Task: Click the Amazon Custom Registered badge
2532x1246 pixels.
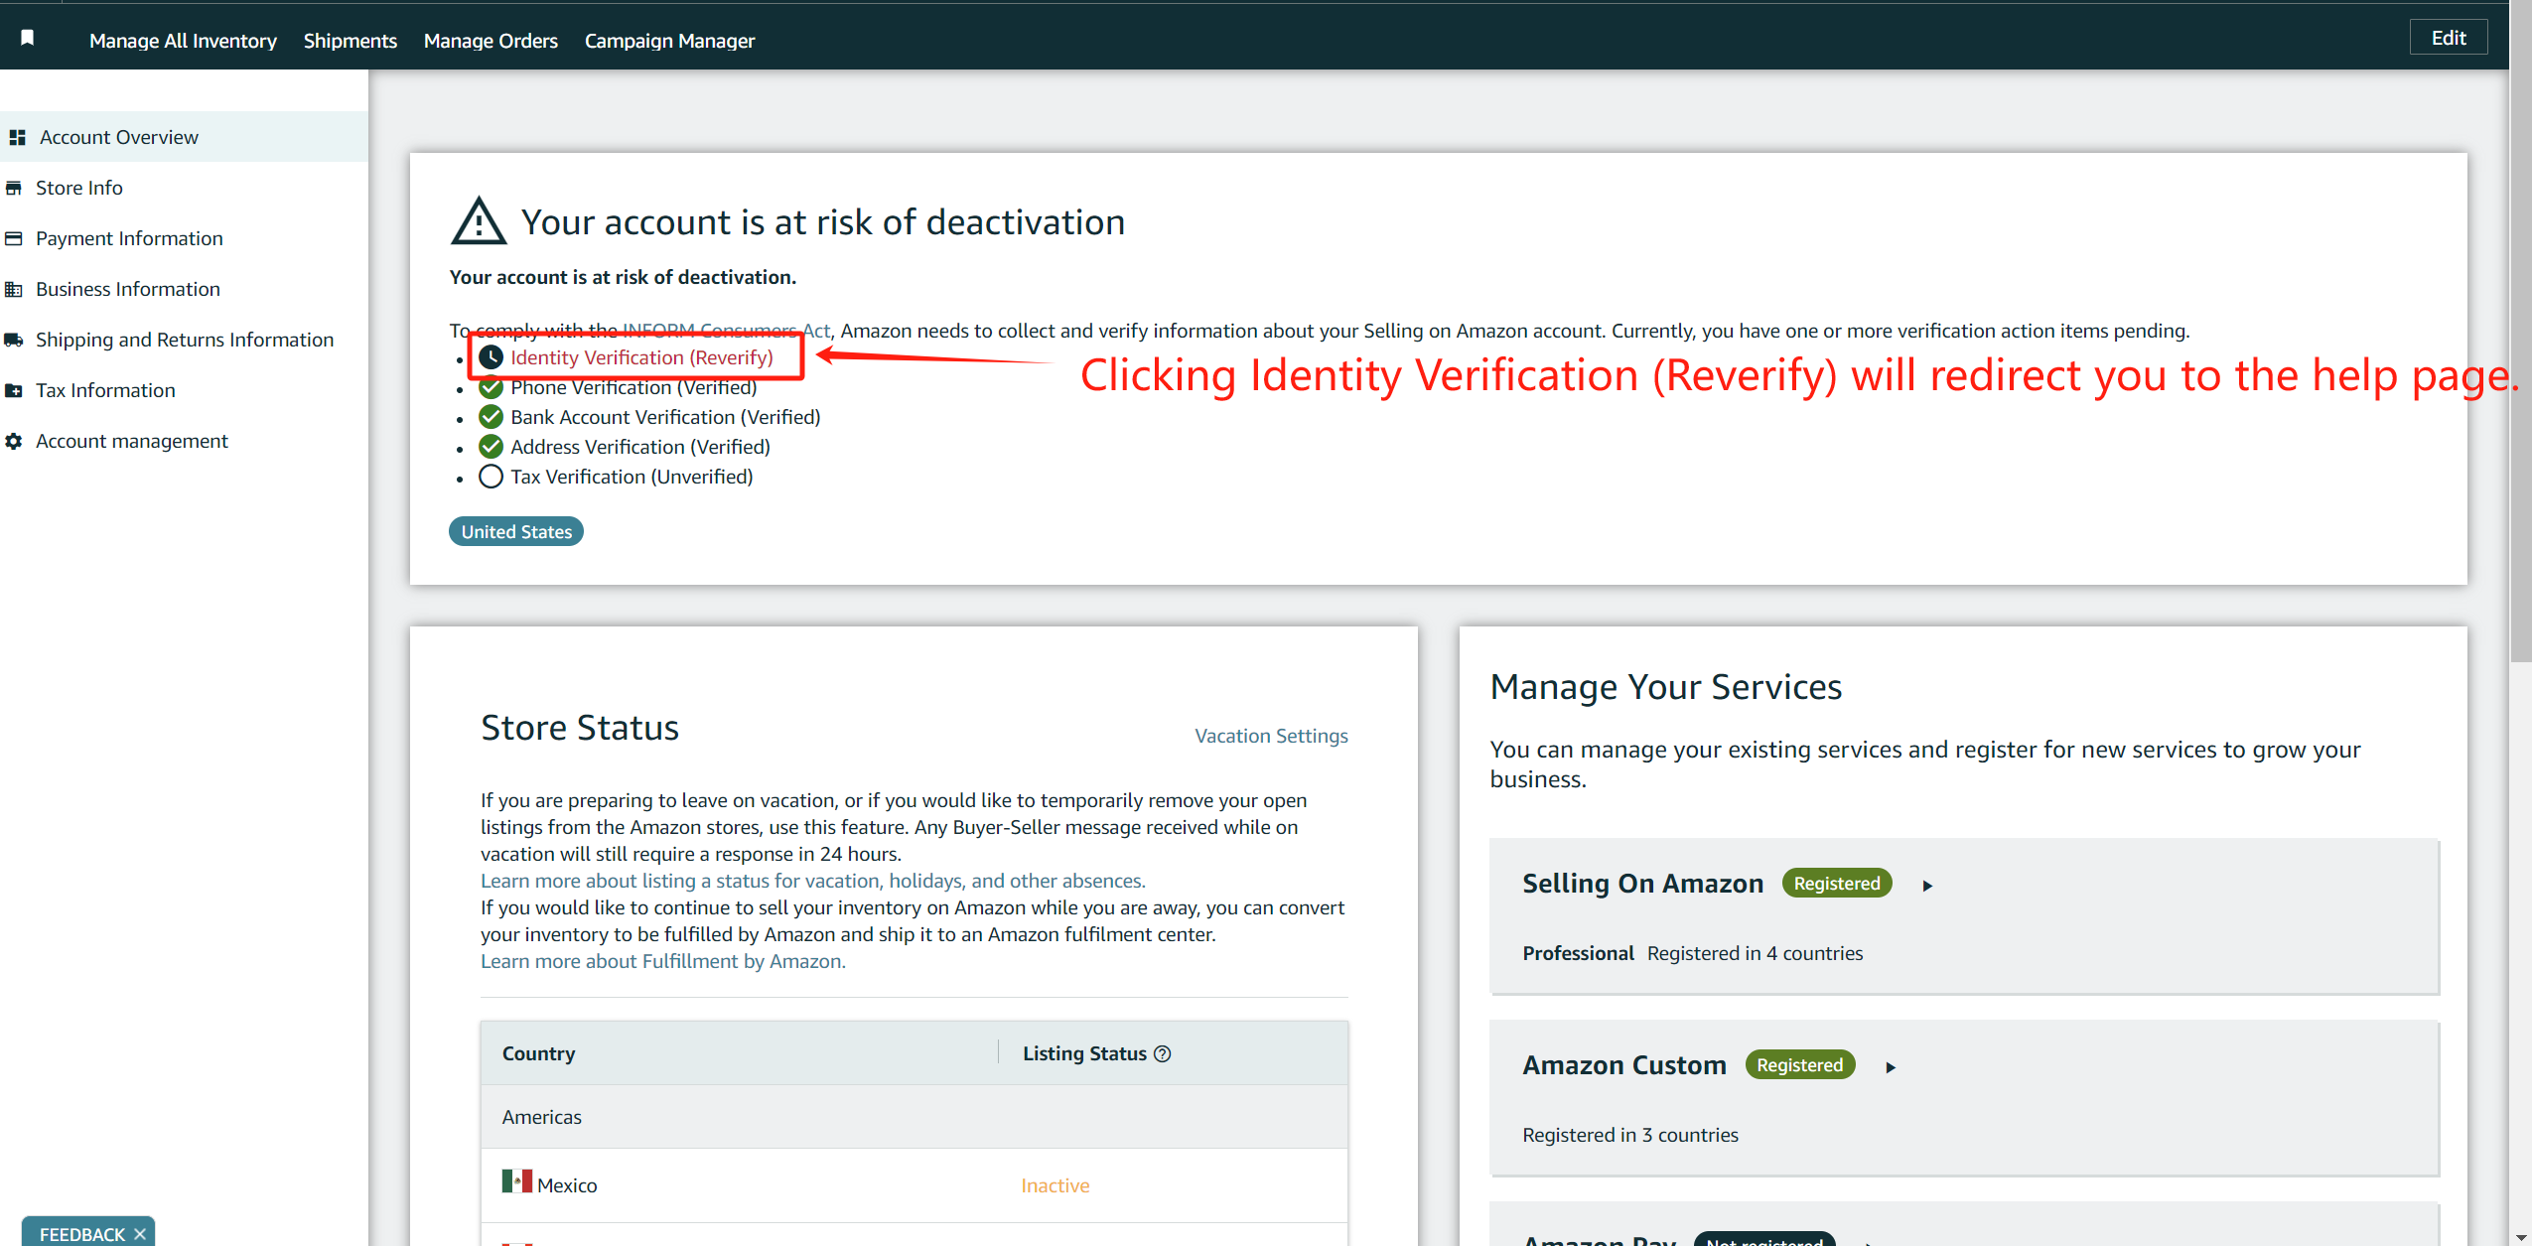Action: 1799,1065
